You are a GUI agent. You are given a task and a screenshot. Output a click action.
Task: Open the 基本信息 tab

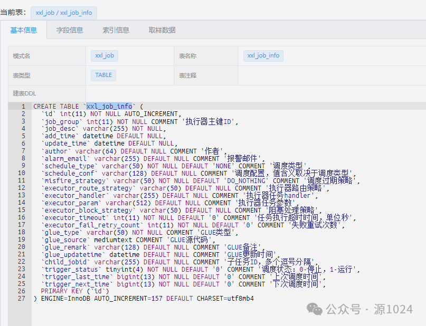tap(24, 30)
